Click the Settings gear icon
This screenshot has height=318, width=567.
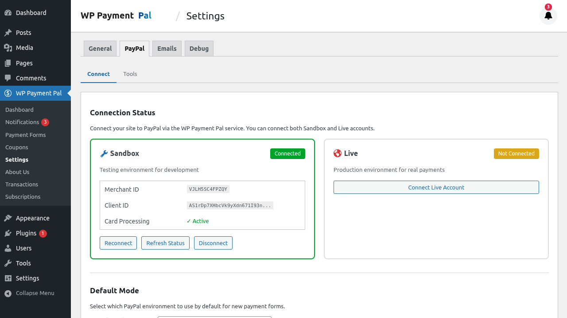pos(8,278)
